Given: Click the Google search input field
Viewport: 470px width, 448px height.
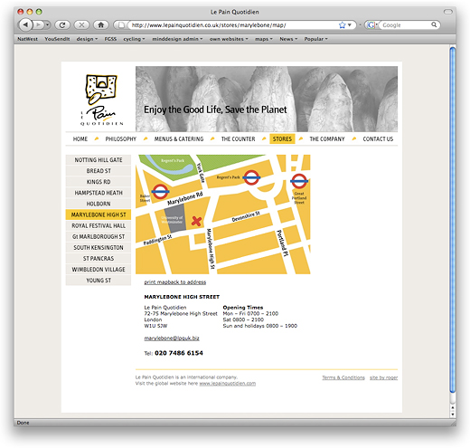Looking at the screenshot, I should (405, 25).
